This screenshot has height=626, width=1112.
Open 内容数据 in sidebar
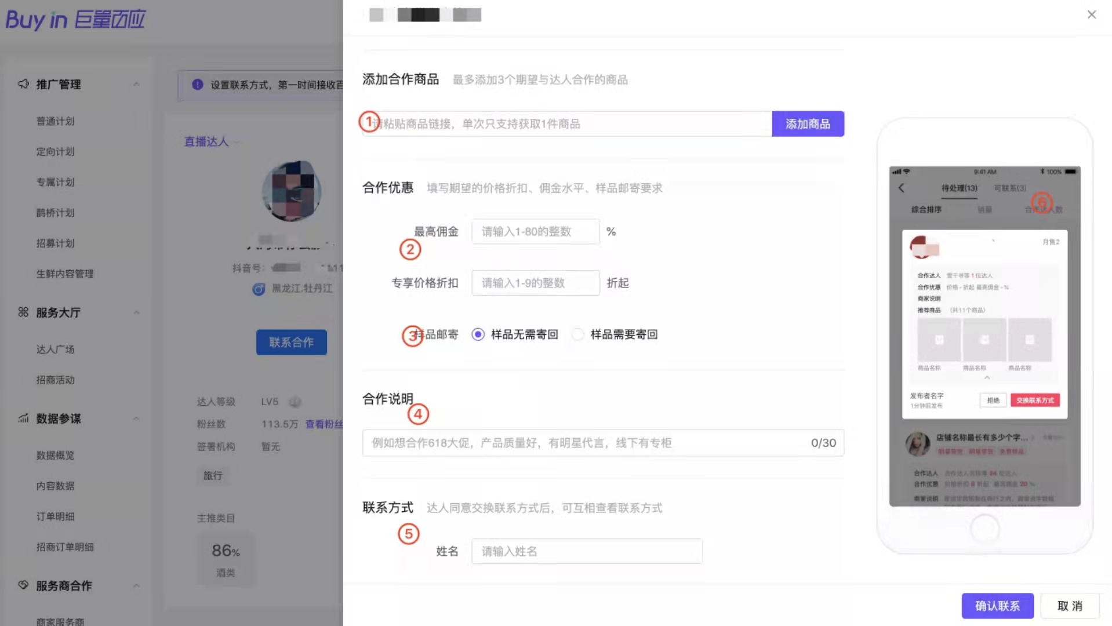[x=55, y=486]
